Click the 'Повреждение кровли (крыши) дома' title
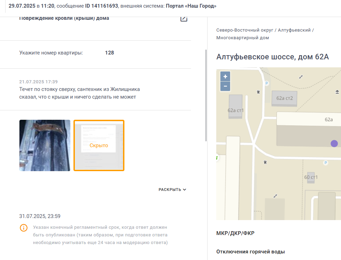The image size is (341, 260). click(x=64, y=18)
